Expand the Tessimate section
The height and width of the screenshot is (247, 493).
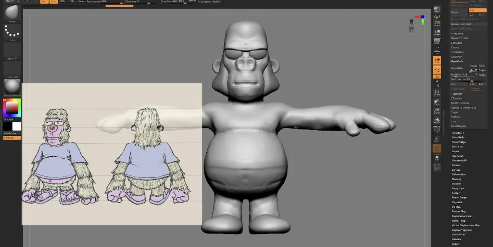(457, 94)
